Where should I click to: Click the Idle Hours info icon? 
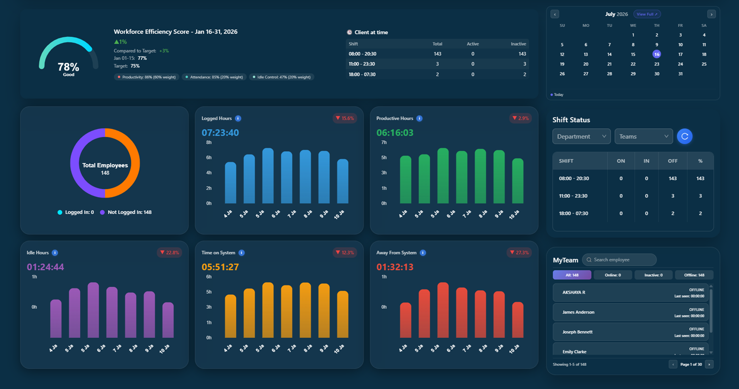[55, 253]
